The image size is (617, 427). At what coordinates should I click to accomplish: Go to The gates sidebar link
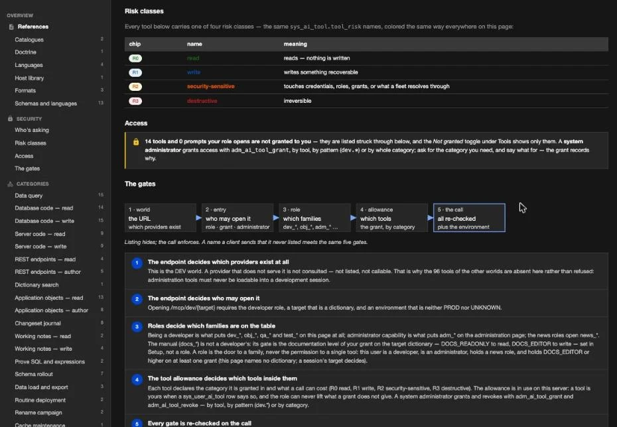pos(27,168)
